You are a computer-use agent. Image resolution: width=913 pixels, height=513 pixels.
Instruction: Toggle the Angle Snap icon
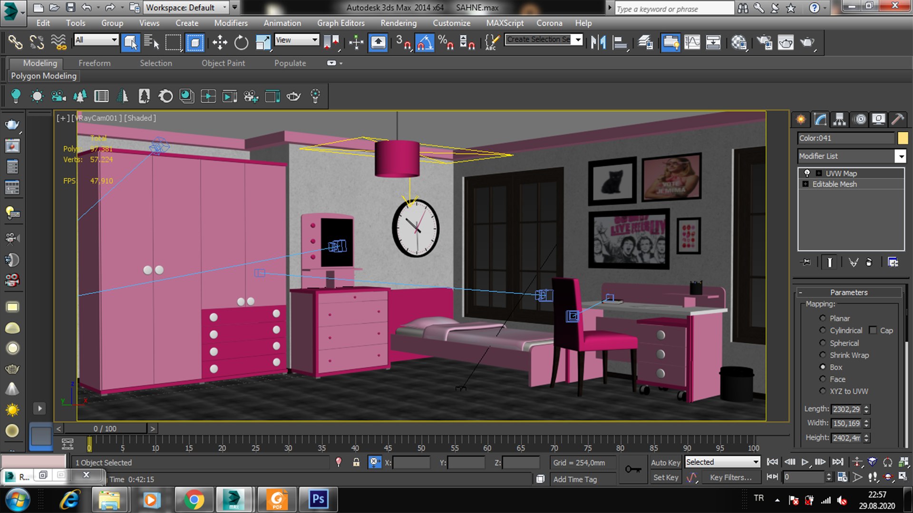coord(425,42)
